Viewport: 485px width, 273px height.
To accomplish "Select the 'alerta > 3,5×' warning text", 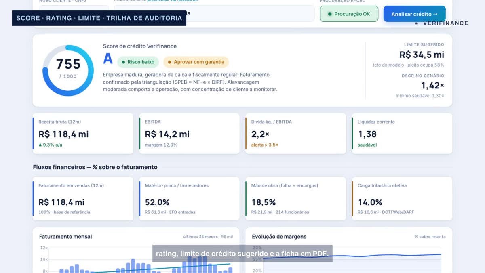I will [265, 145].
